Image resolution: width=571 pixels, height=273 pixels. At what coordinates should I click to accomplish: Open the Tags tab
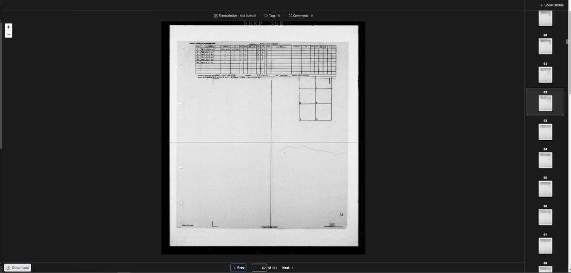272,16
